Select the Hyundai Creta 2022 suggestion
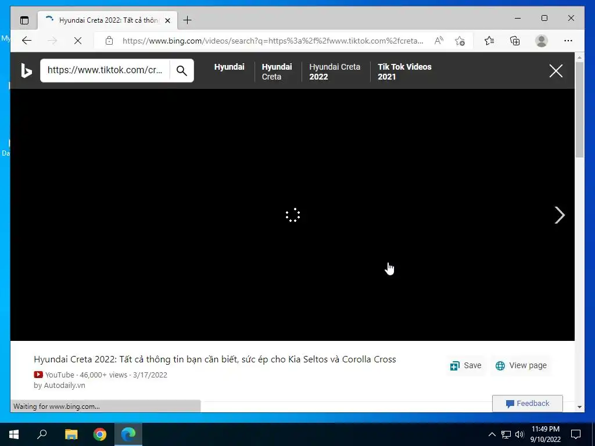The width and height of the screenshot is (595, 446). (334, 71)
